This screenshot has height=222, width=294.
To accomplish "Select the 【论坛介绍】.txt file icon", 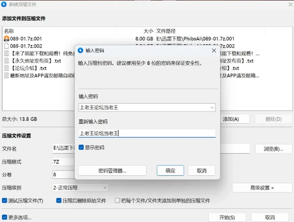I will [6, 68].
